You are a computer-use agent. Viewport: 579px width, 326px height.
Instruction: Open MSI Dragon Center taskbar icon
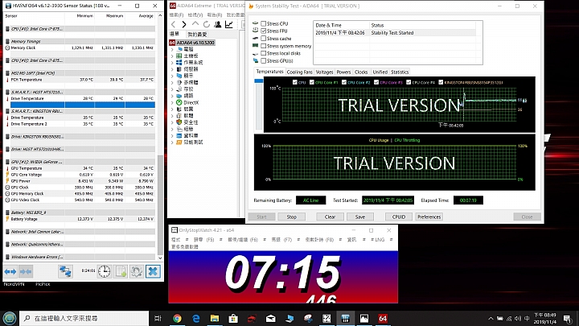pos(252,318)
